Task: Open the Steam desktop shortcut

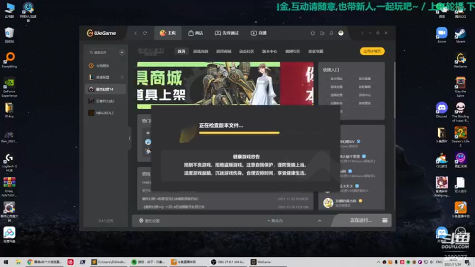Action: click(461, 35)
